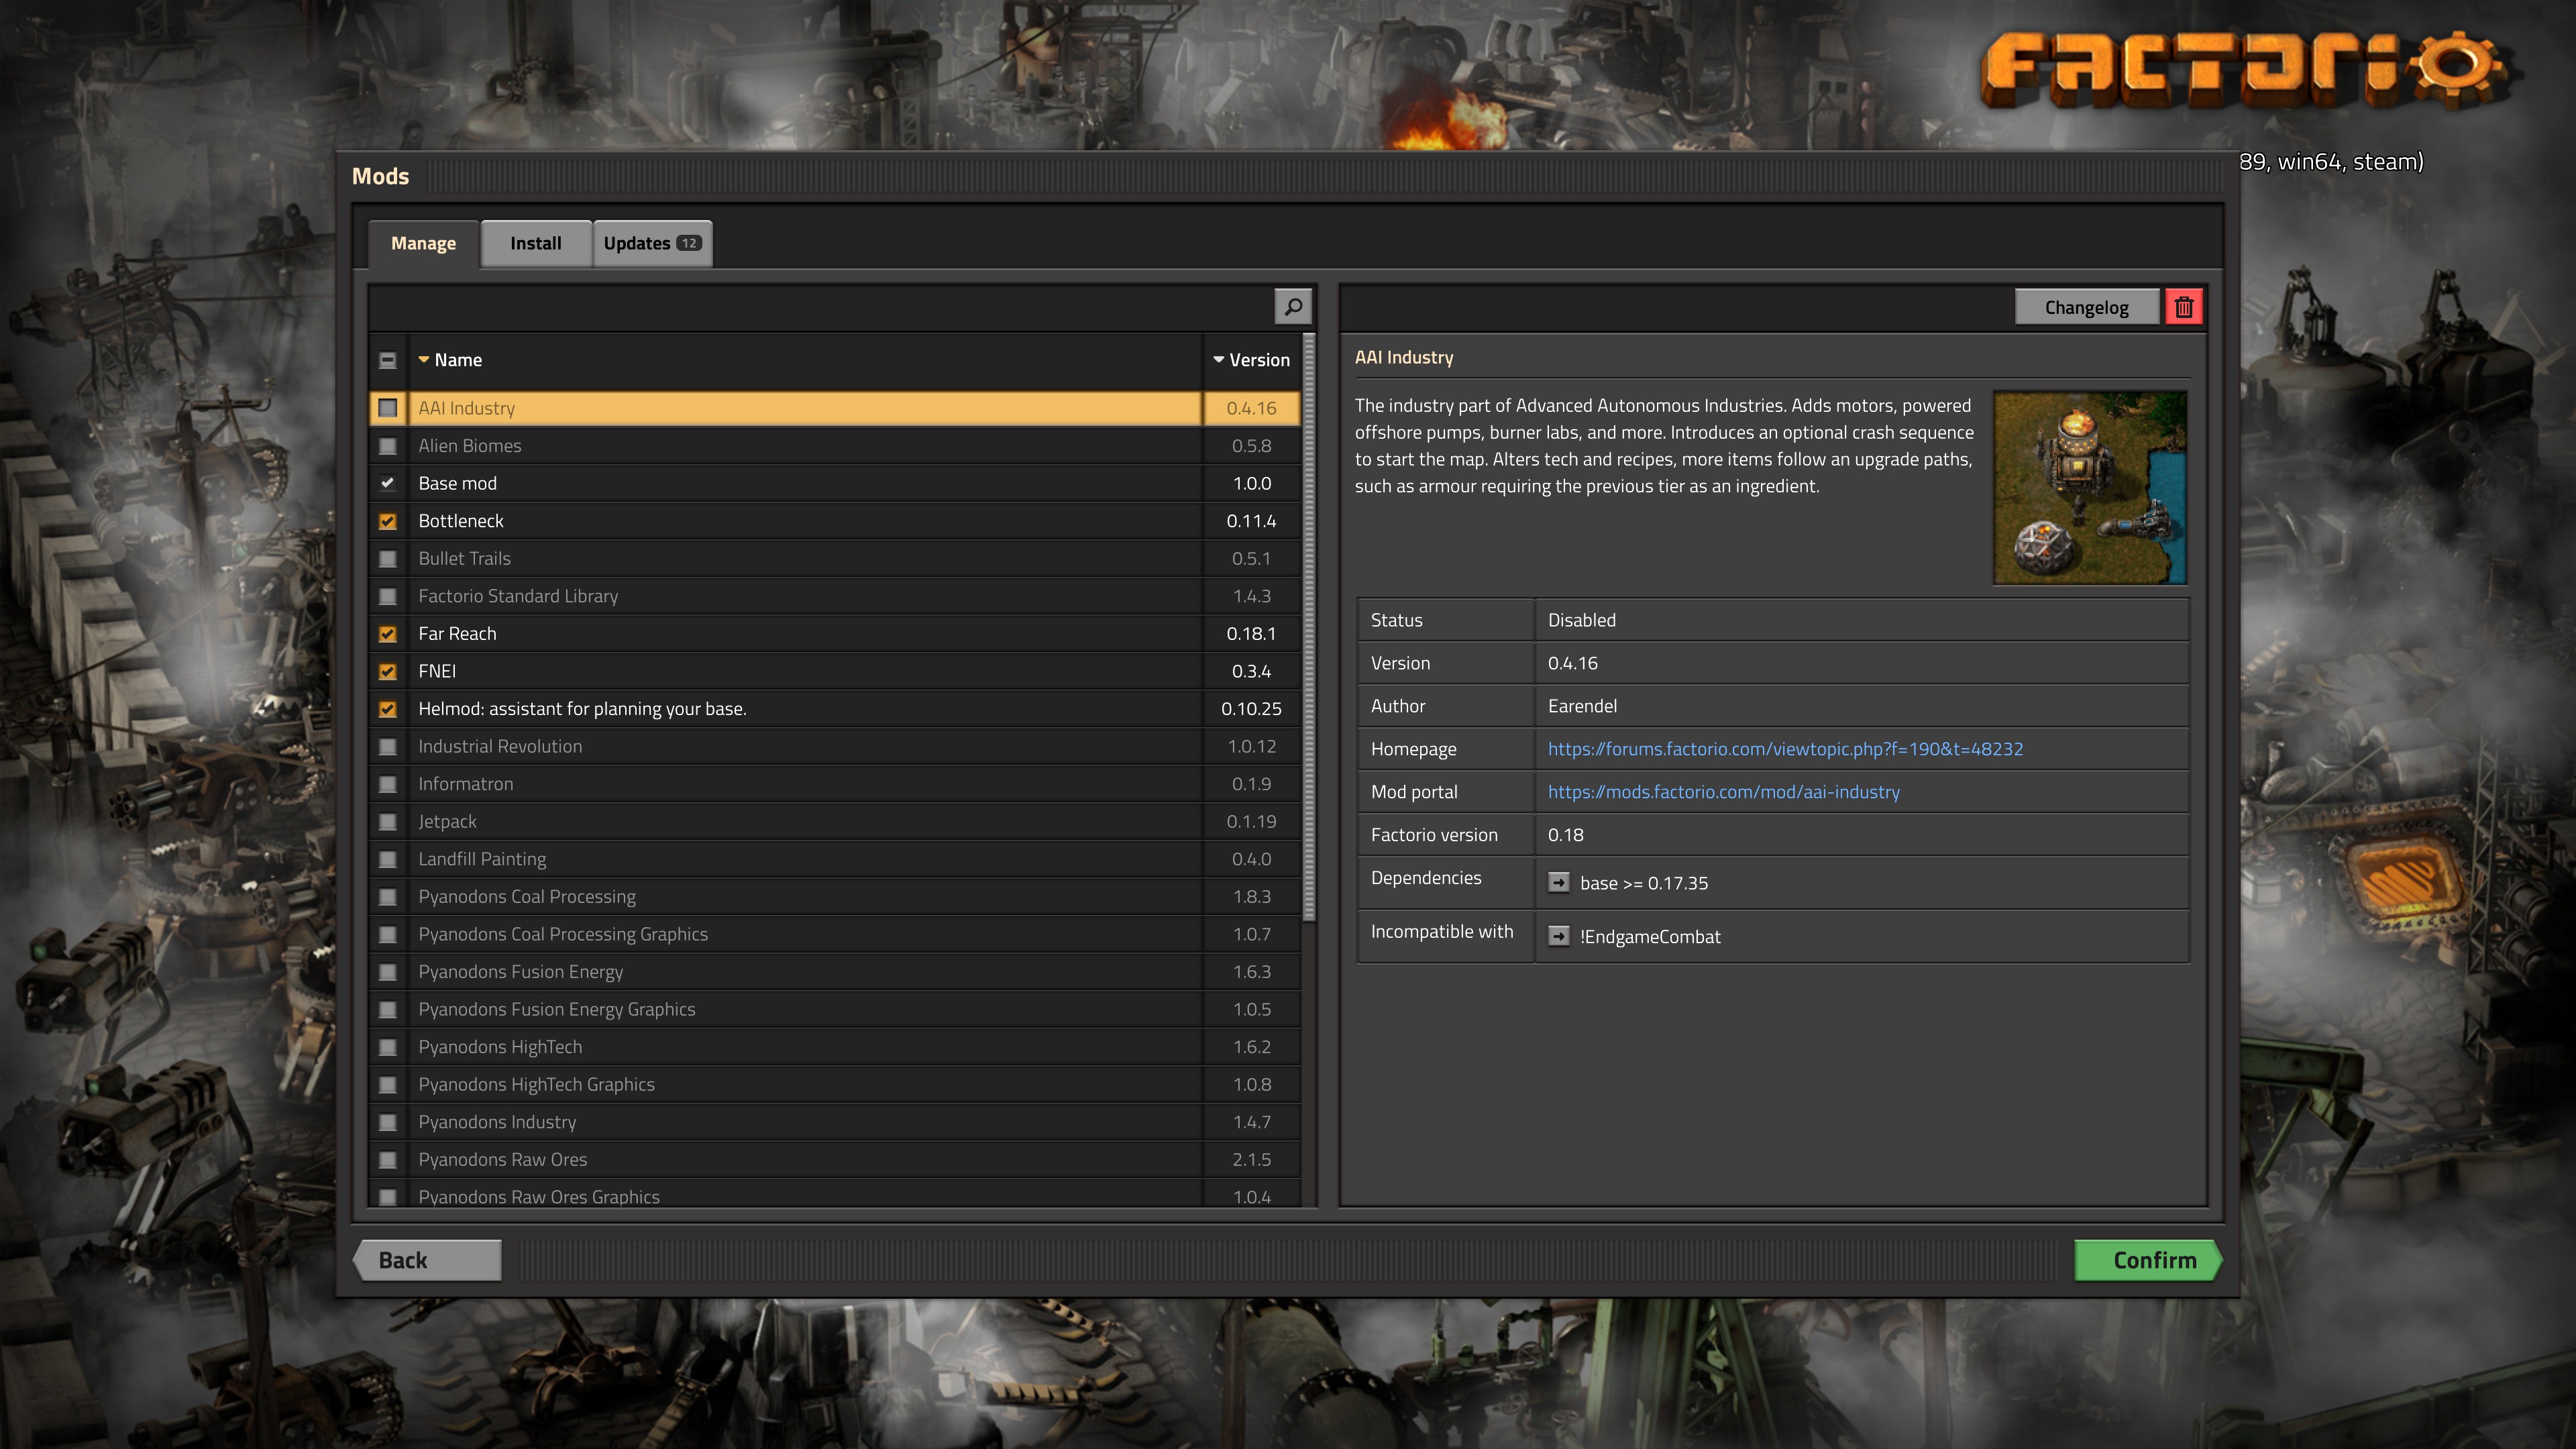Image resolution: width=2576 pixels, height=1449 pixels.
Task: Disable the Helmod mod checkbox
Action: tap(388, 709)
